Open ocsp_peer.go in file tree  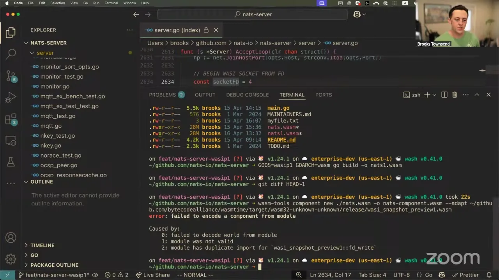click(x=58, y=165)
